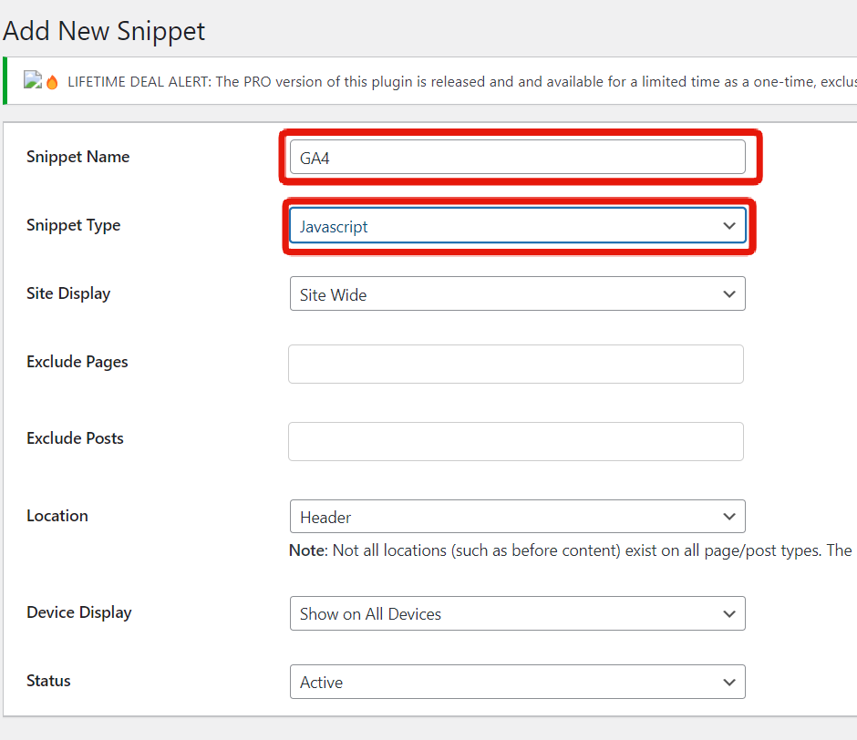Expand the Show on All Devices dropdown
The image size is (857, 740).
tap(517, 613)
